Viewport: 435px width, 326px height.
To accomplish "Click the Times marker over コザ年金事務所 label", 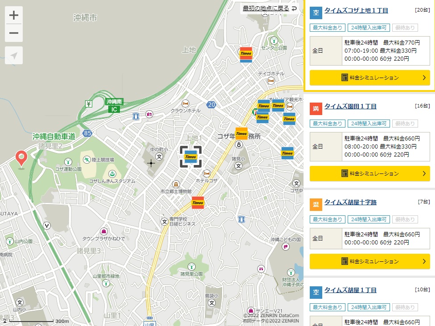I will tap(242, 133).
